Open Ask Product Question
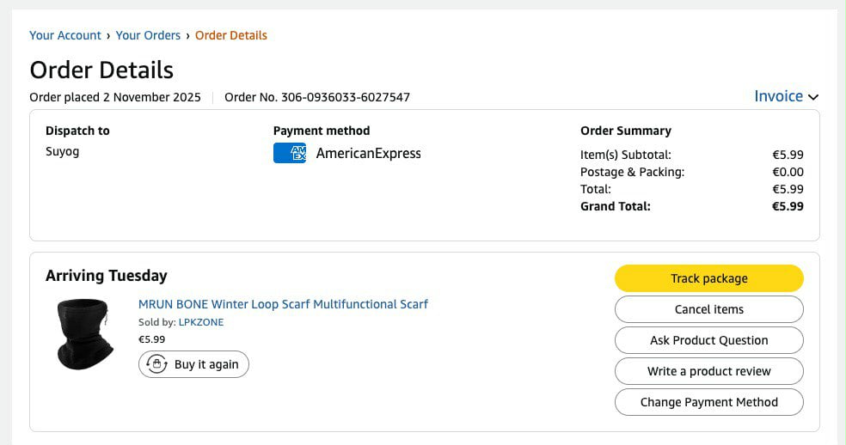Image resolution: width=846 pixels, height=445 pixels. point(708,340)
